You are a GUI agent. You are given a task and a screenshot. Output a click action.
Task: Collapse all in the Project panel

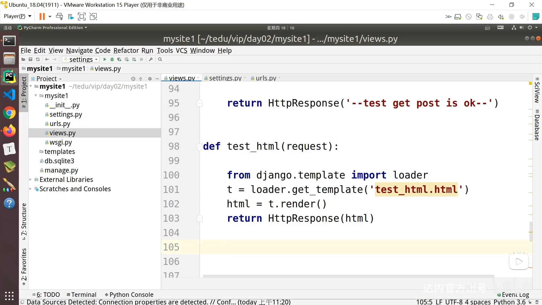[141, 79]
